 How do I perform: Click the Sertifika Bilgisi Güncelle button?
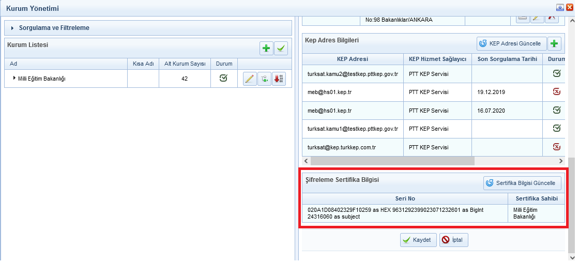pyautogui.click(x=522, y=183)
